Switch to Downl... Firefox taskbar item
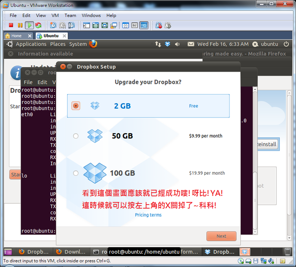The height and width of the screenshot is (267, 296). pyautogui.click(x=71, y=252)
